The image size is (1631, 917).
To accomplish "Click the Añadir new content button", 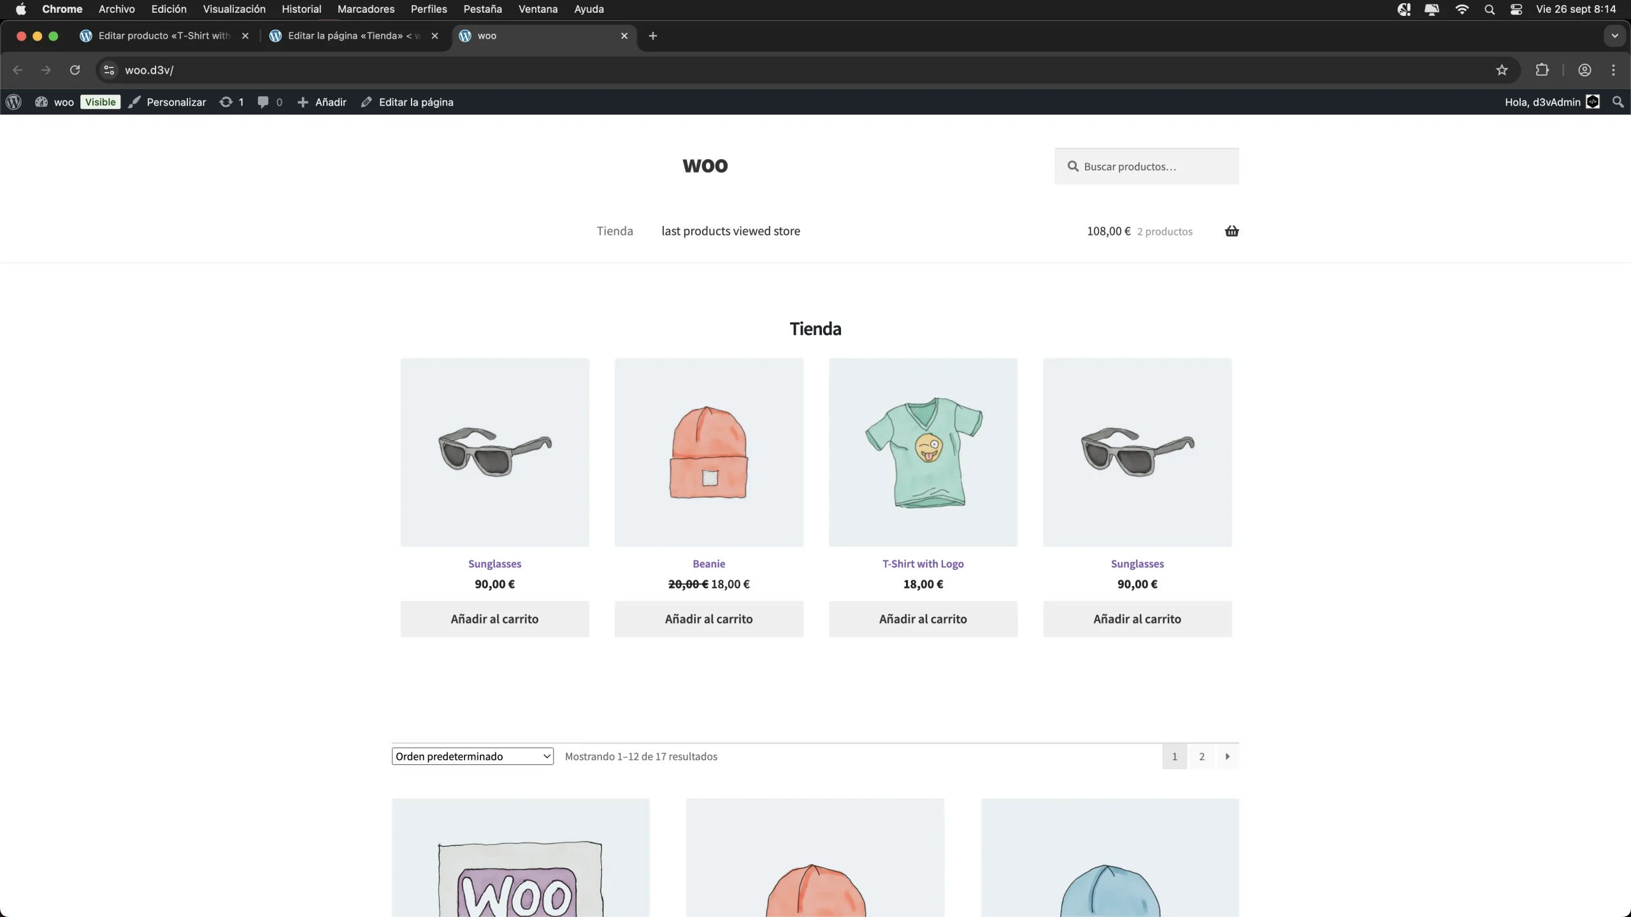I will pos(322,102).
